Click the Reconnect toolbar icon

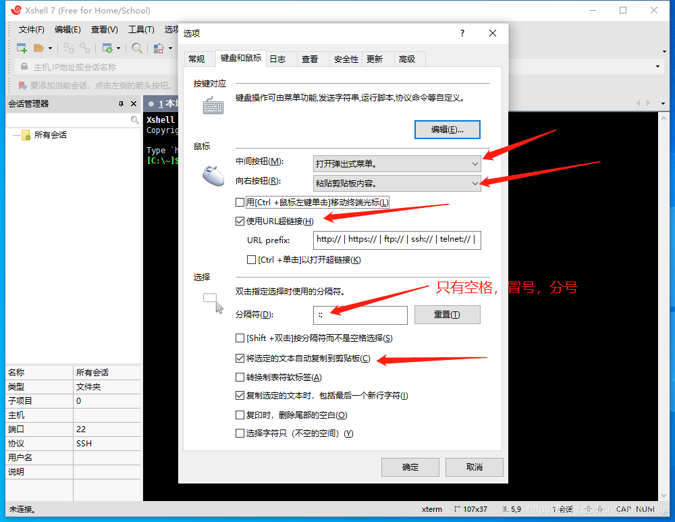(69, 48)
